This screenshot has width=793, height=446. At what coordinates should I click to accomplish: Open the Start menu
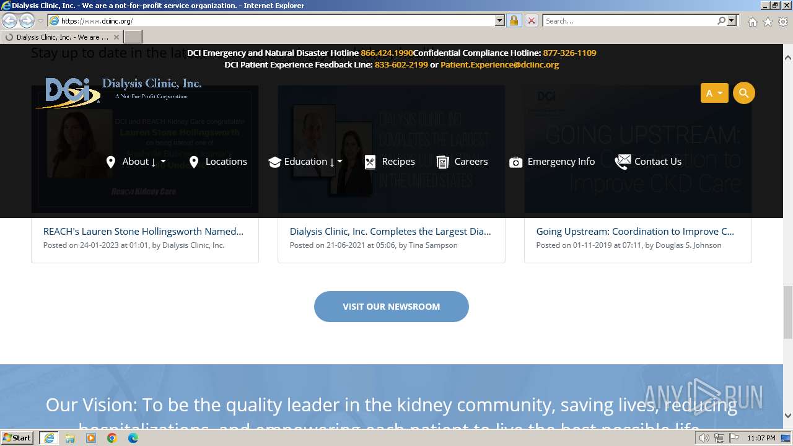point(17,438)
